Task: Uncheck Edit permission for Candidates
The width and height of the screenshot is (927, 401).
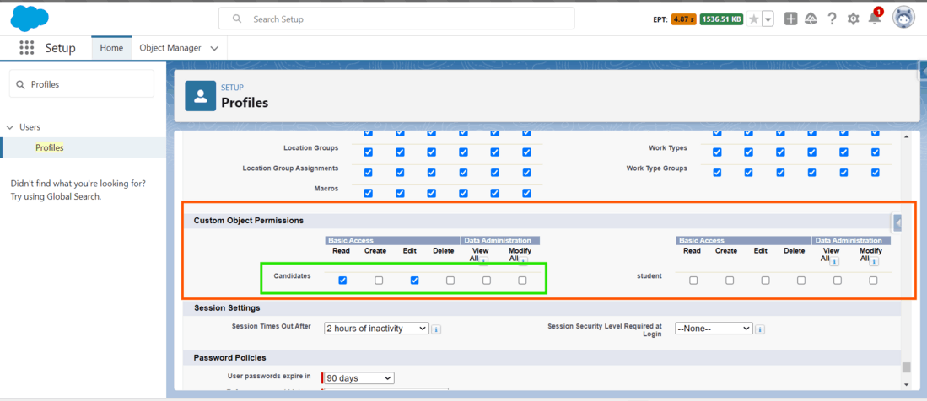Action: click(414, 281)
